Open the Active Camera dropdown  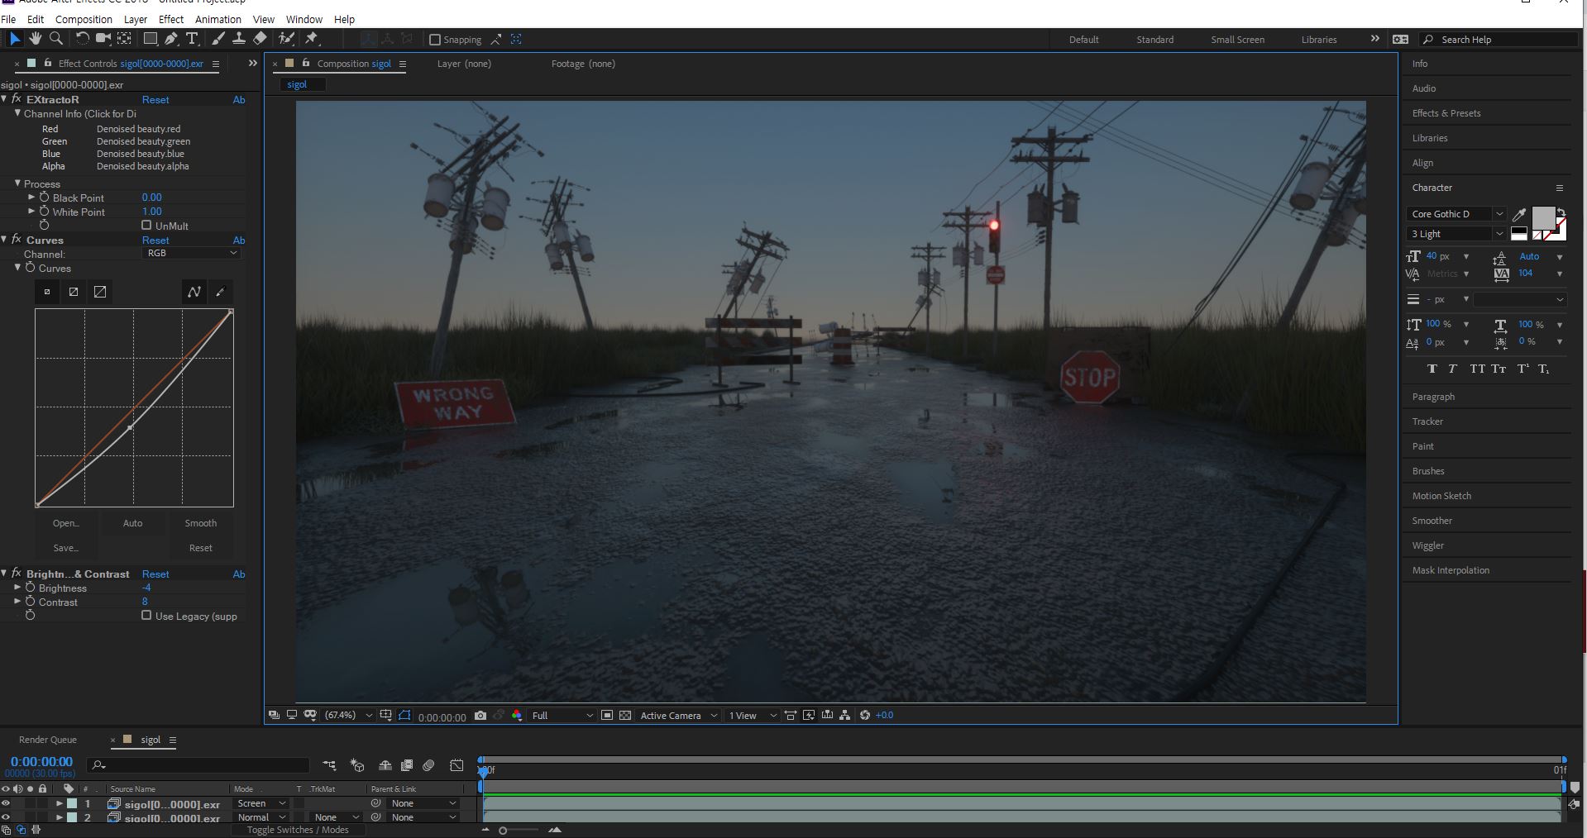(678, 716)
